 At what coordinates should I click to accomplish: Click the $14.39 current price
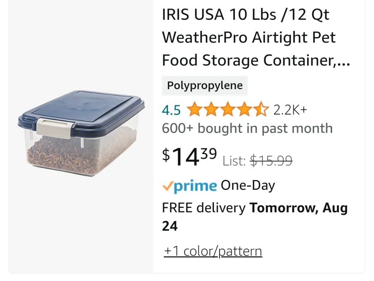(190, 157)
